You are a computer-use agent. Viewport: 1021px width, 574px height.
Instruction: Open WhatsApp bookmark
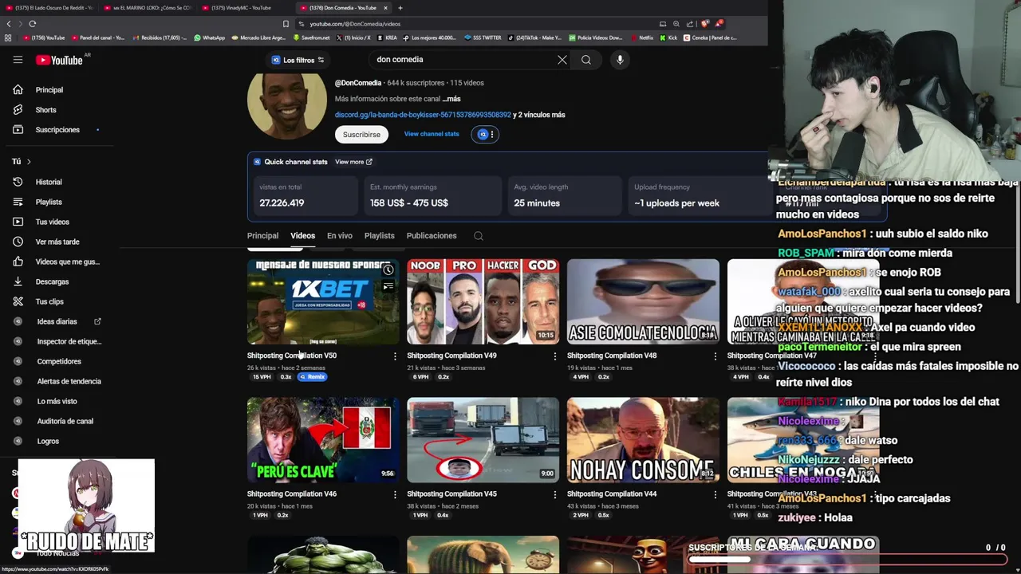point(209,37)
